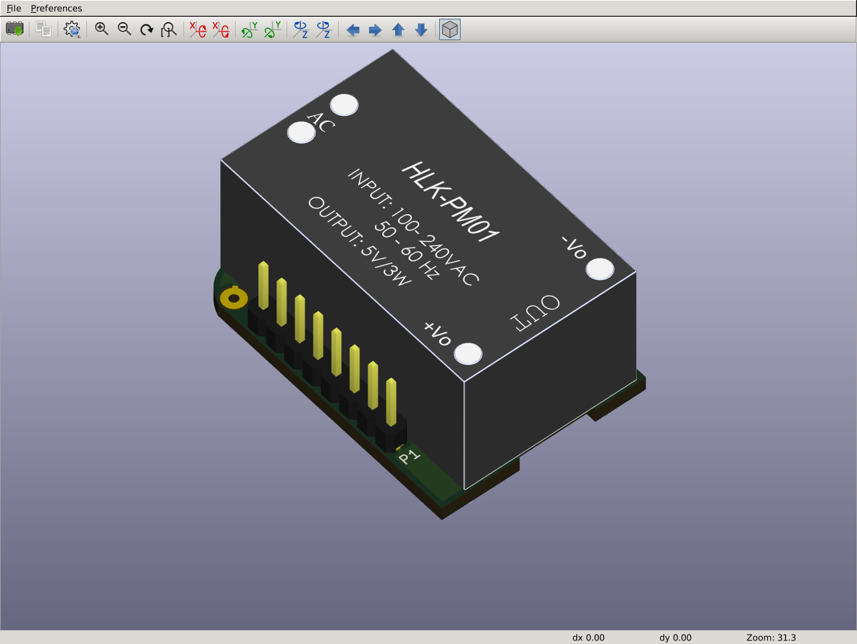Fit the board in view
This screenshot has width=857, height=644.
point(169,29)
